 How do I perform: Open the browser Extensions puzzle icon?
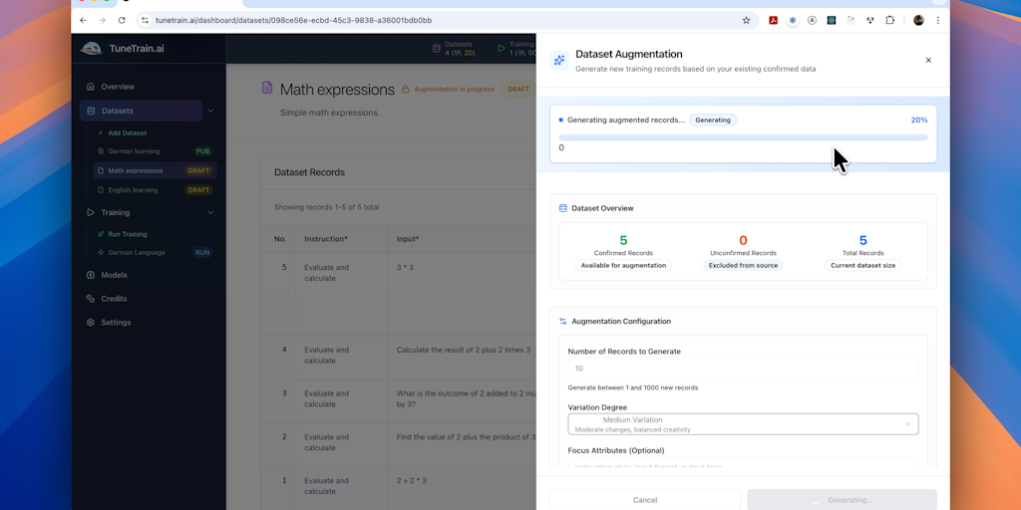890,20
